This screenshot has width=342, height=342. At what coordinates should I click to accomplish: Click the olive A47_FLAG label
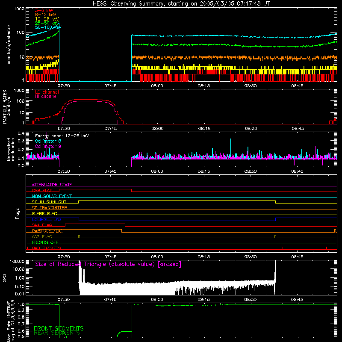(42, 236)
